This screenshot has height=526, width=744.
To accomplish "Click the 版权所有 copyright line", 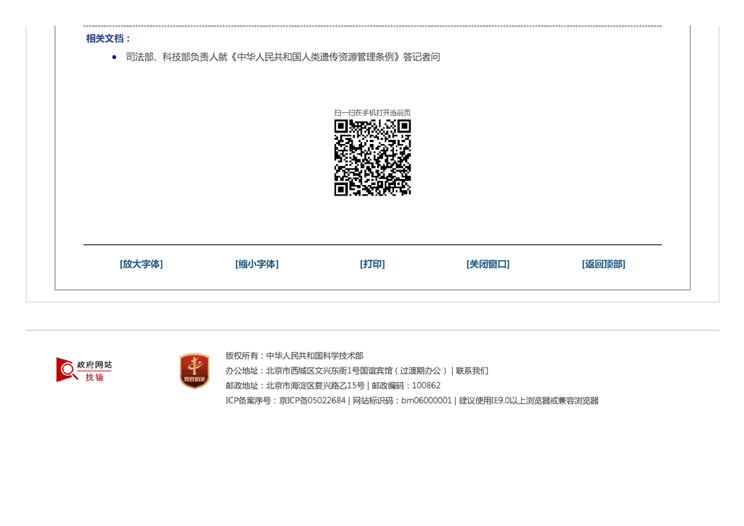I will click(x=294, y=356).
